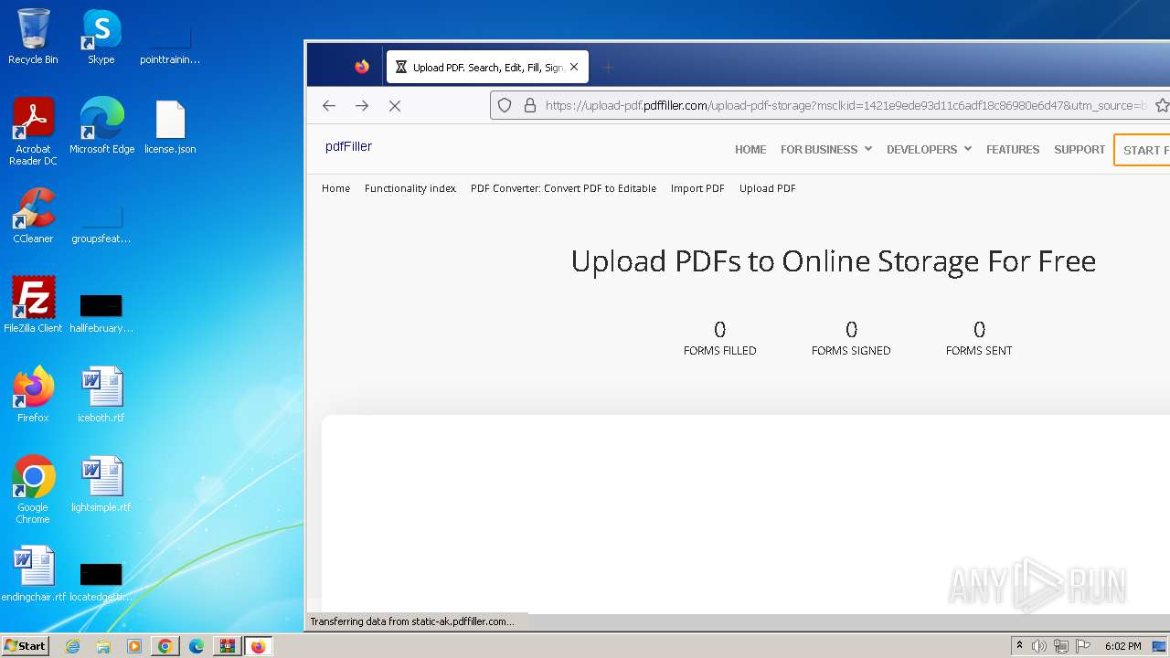
Task: Select the groupsfeat desktop file
Action: 101,224
